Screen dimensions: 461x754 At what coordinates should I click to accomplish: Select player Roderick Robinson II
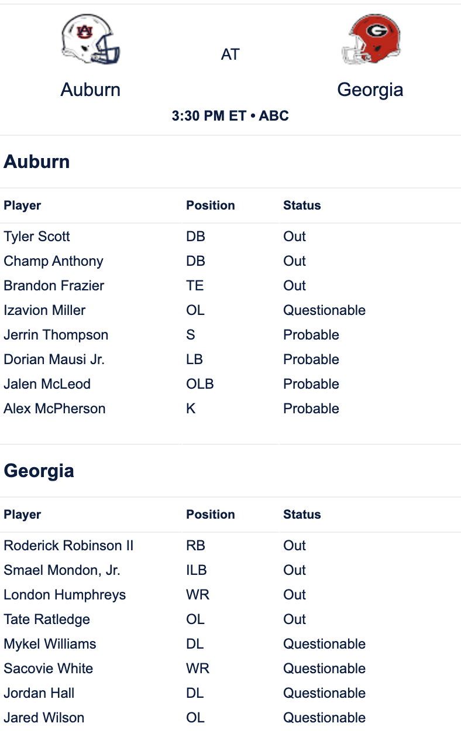[68, 546]
